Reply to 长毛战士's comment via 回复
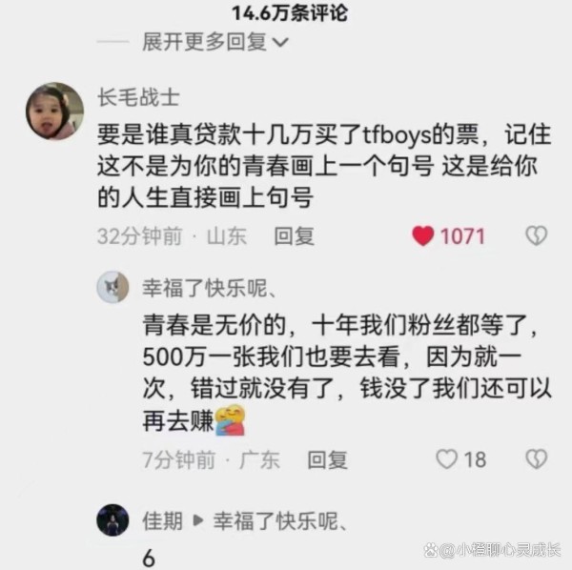The height and width of the screenshot is (570, 572). click(x=294, y=236)
